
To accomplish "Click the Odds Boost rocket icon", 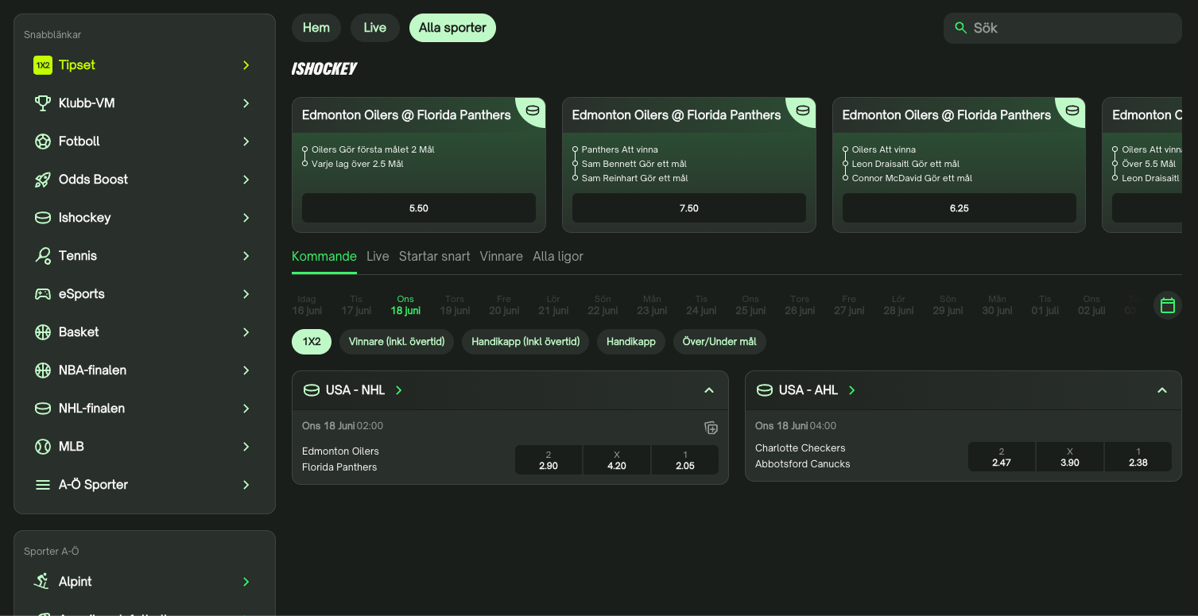I will pyautogui.click(x=43, y=180).
